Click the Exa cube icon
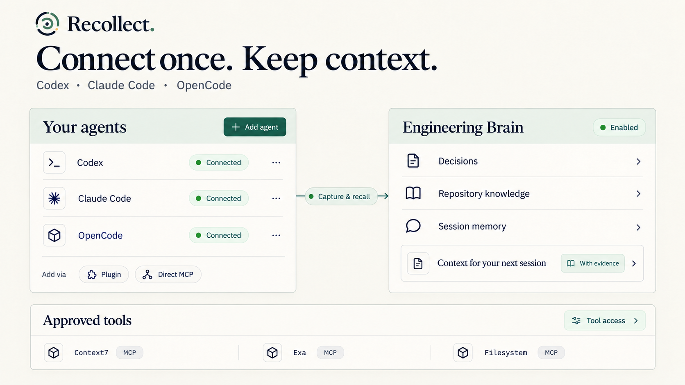The image size is (685, 385). [x=272, y=353]
